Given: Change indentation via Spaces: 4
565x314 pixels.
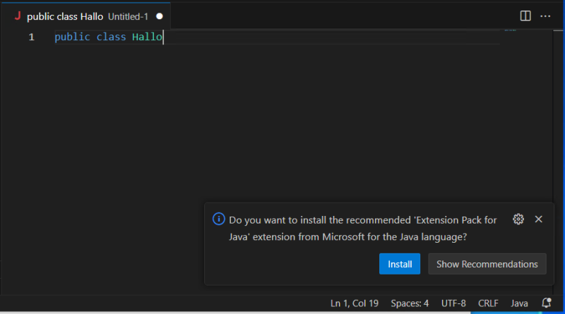Looking at the screenshot, I should point(410,303).
